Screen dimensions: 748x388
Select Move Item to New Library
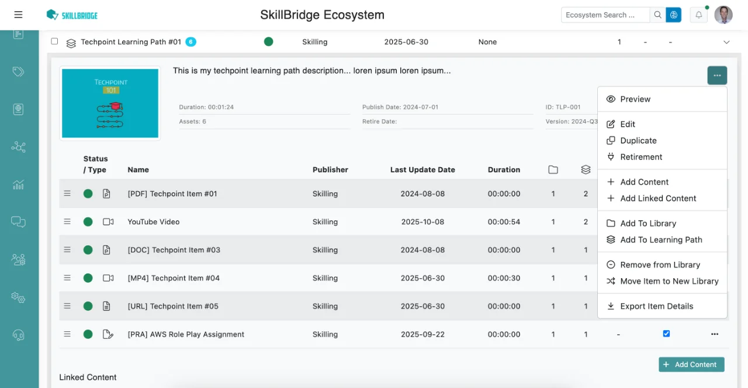[669, 281]
